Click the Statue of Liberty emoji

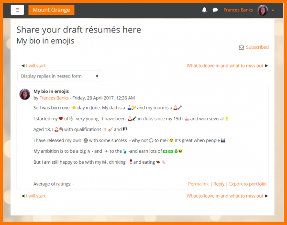tap(125, 151)
